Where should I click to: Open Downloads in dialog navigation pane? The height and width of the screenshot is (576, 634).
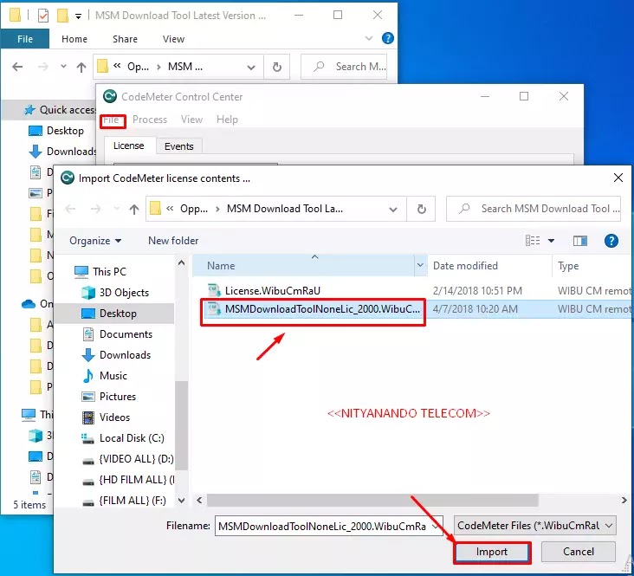tap(125, 355)
